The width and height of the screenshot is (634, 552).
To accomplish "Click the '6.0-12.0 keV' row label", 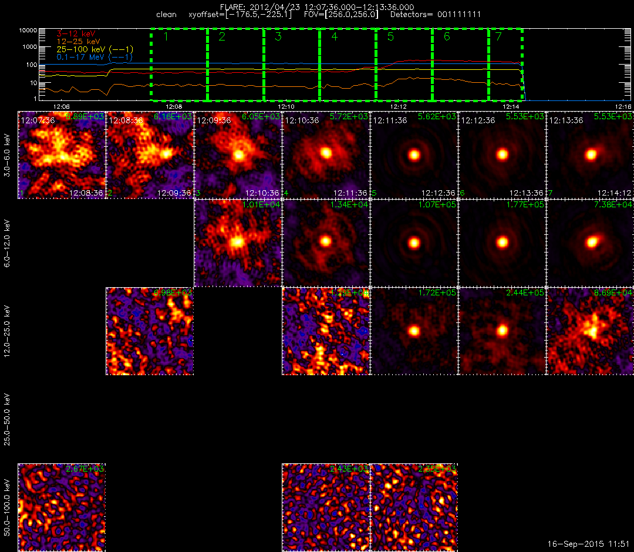I will pyautogui.click(x=7, y=243).
